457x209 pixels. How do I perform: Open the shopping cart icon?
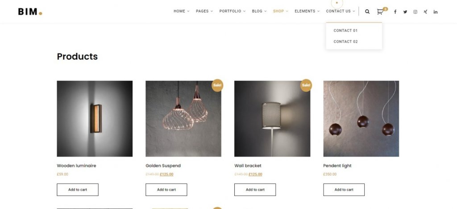[x=380, y=12]
